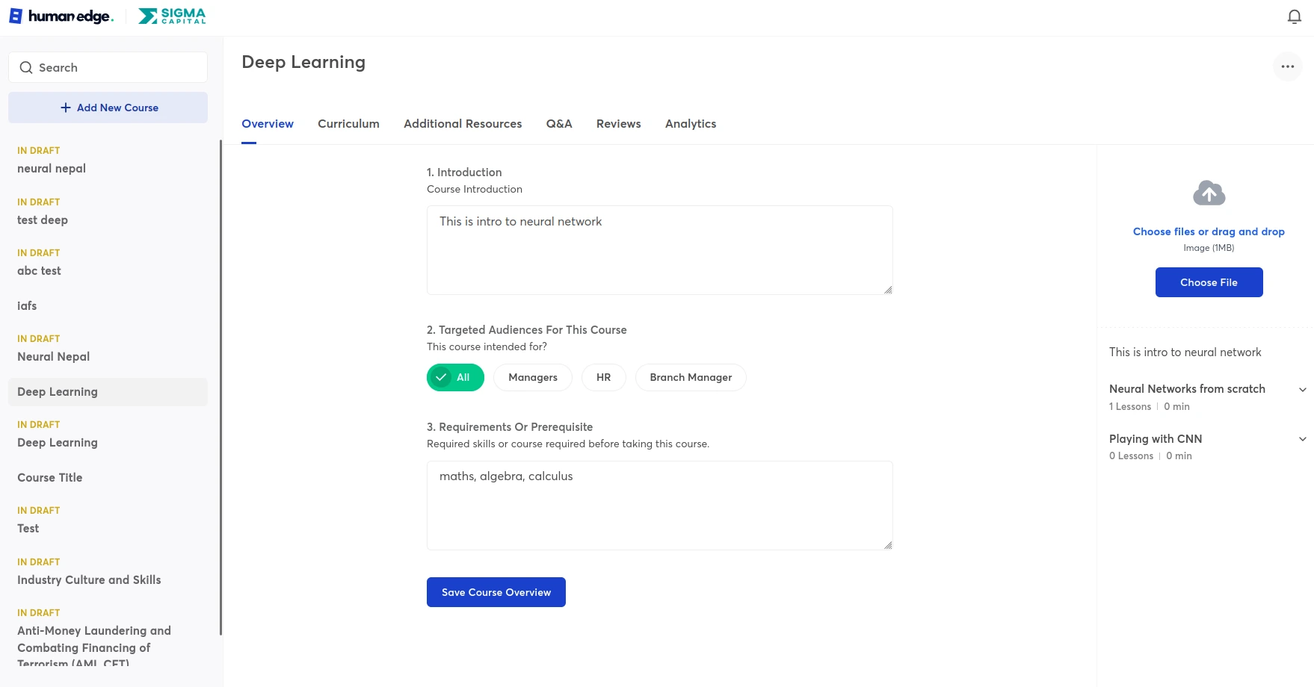This screenshot has height=687, width=1314.
Task: Click the preview text 'This is intro to neural network'
Action: (x=1185, y=352)
